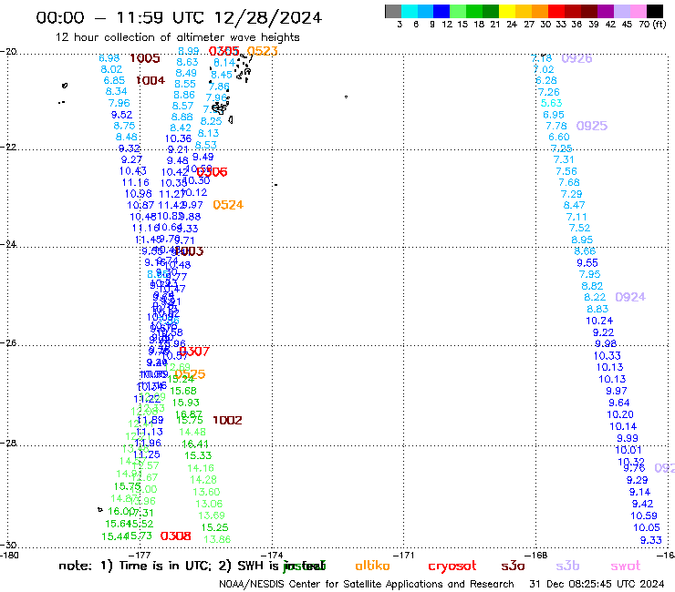Viewport: 675px width, 592px height.
Task: Click the green wave height value 15.68
Action: 183,391
